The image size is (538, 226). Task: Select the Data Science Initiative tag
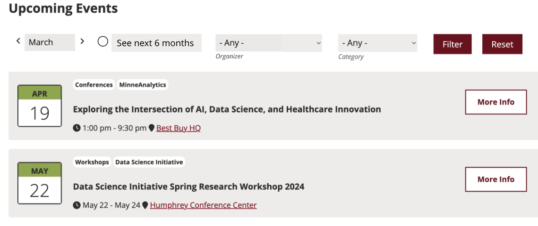click(149, 162)
